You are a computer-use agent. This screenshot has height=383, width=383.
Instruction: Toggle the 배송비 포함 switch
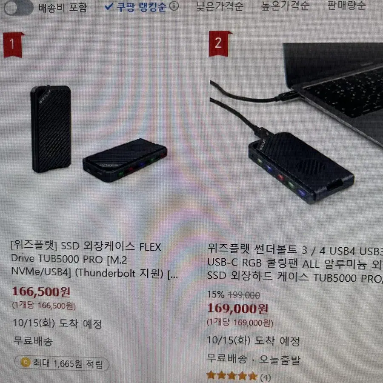18,7
